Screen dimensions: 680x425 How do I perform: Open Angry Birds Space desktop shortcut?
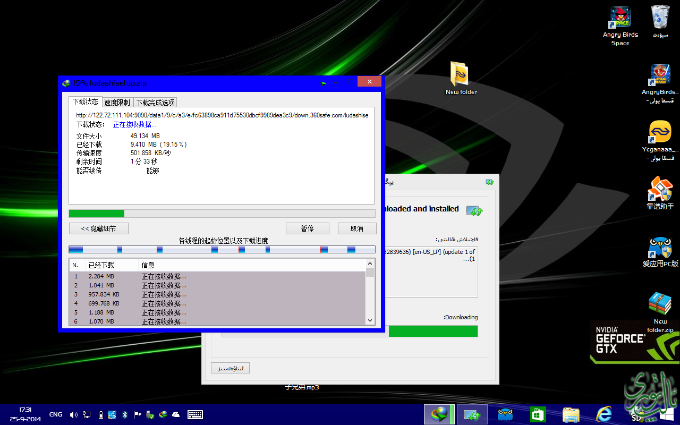[x=620, y=27]
